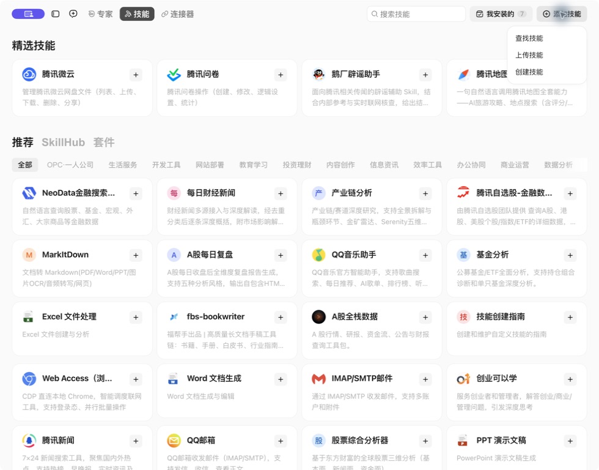
Task: Filter by 全部 category
Action: [x=25, y=165]
